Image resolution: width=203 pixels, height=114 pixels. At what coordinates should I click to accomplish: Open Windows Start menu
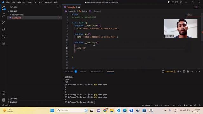tap(52, 111)
